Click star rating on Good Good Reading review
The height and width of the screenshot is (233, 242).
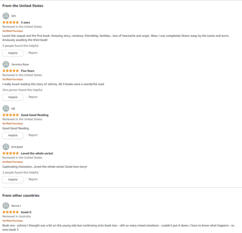pos(10,115)
